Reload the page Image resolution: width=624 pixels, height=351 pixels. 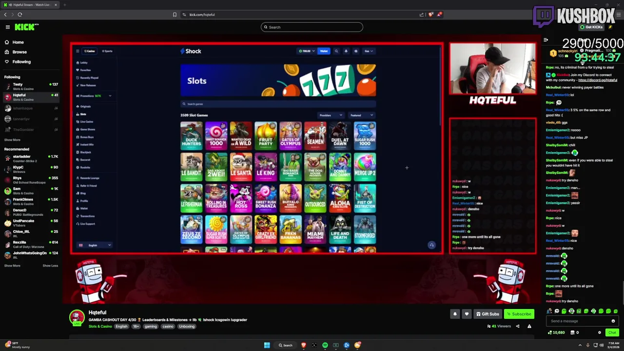coord(20,15)
